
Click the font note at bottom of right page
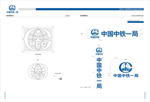coord(85,87)
